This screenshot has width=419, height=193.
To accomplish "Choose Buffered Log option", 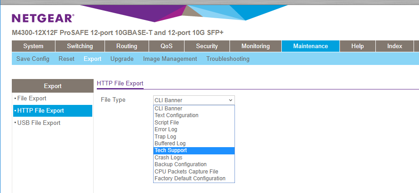I will (x=194, y=144).
